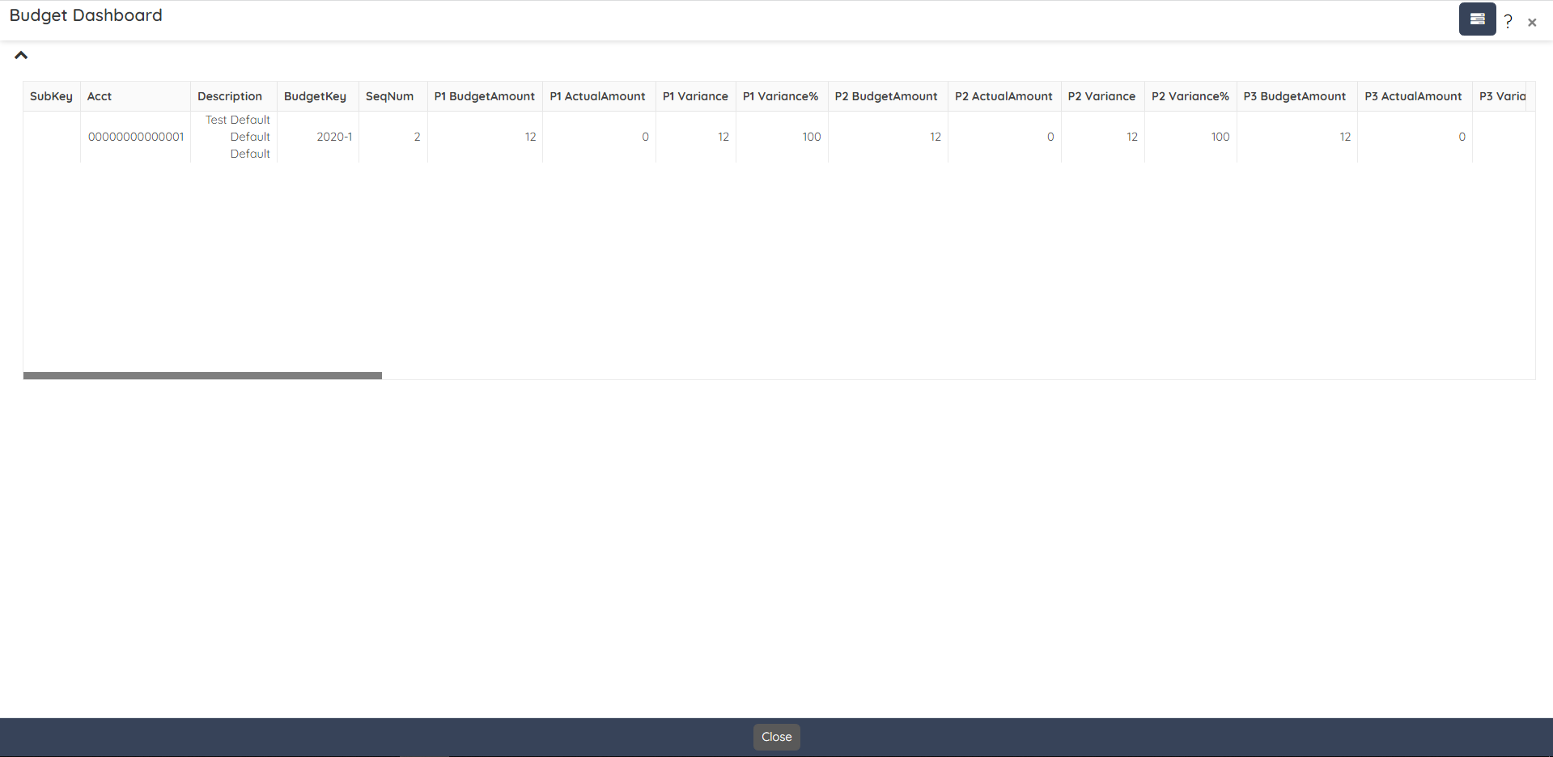Select the BudgetKey column header
Image resolution: width=1553 pixels, height=757 pixels.
point(315,96)
